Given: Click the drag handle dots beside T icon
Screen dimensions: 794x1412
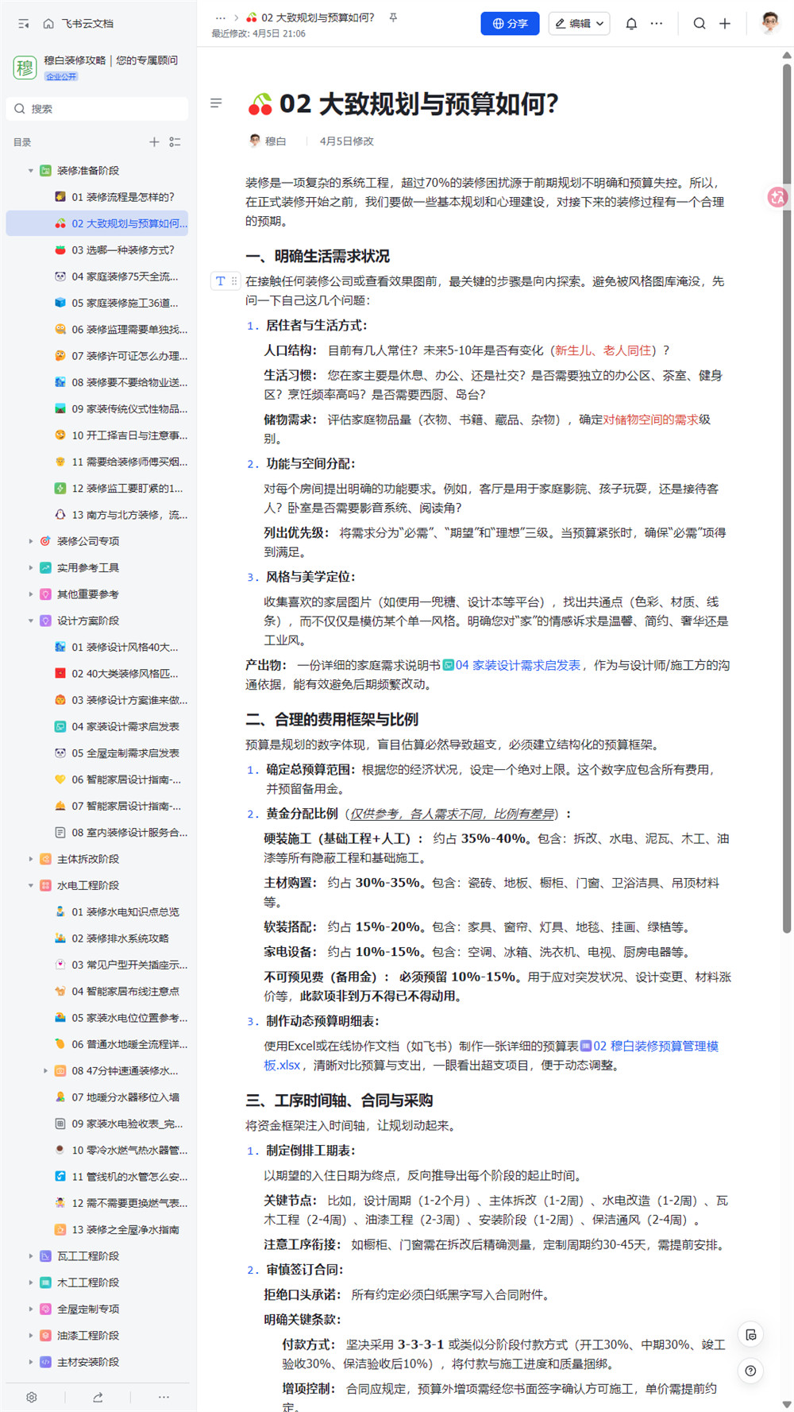Looking at the screenshot, I should point(234,281).
